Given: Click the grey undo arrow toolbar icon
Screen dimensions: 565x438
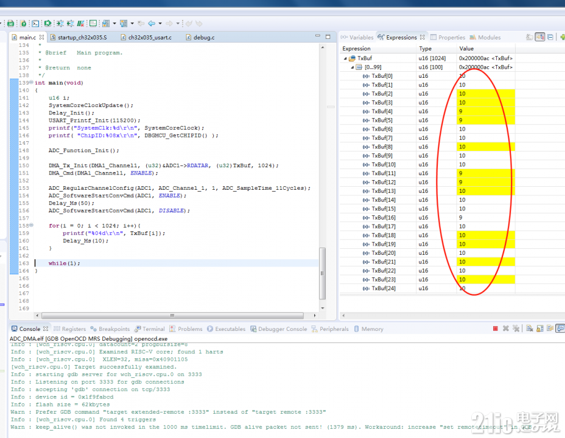Looking at the screenshot, I should [x=189, y=23].
